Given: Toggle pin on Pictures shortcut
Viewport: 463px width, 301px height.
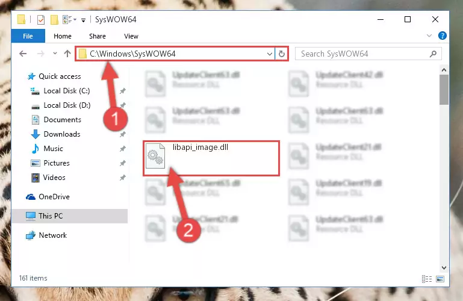Looking at the screenshot, I should (123, 163).
